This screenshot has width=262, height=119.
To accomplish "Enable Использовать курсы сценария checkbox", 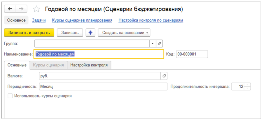I will [x=10, y=96].
